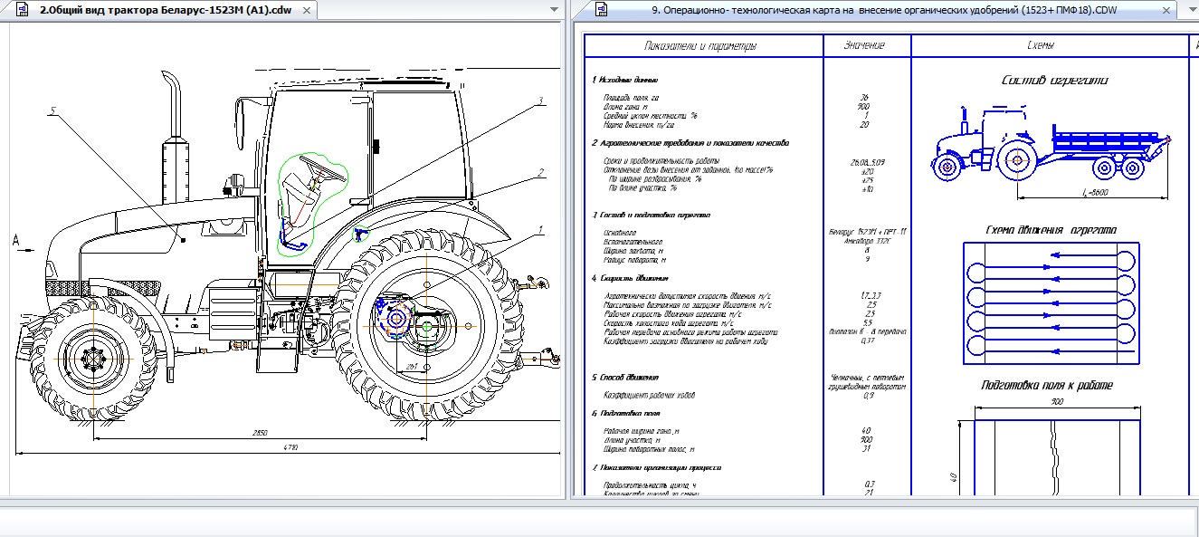Select the Состав агрегата diagram title
The height and width of the screenshot is (537, 1199).
coord(1054,81)
